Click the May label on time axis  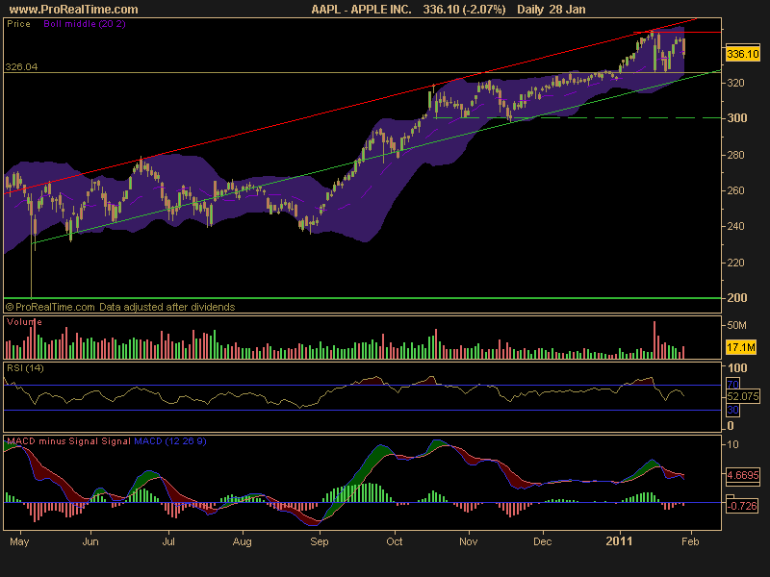coord(19,541)
